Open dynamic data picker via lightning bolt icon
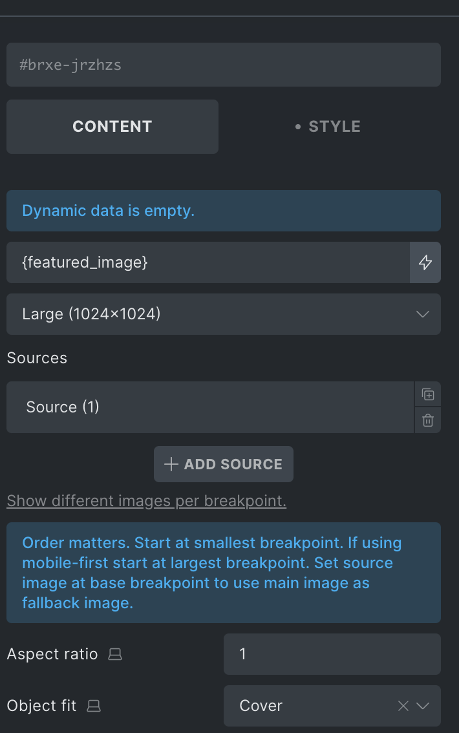Screen dimensions: 459x733 point(425,262)
